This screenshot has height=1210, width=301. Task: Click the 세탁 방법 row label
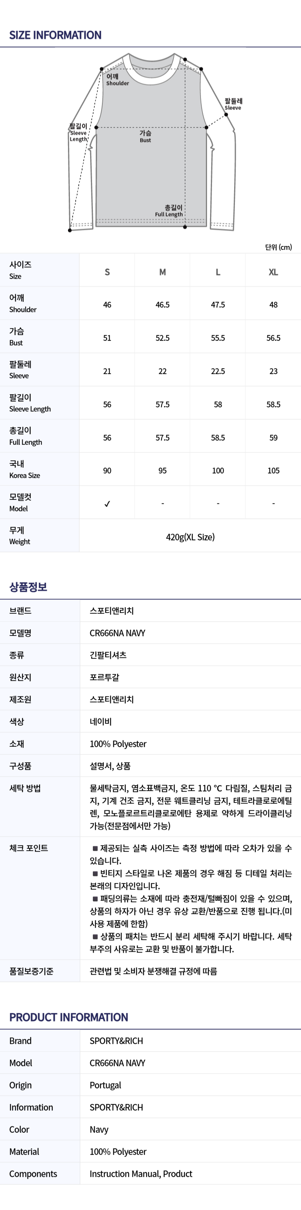25,788
